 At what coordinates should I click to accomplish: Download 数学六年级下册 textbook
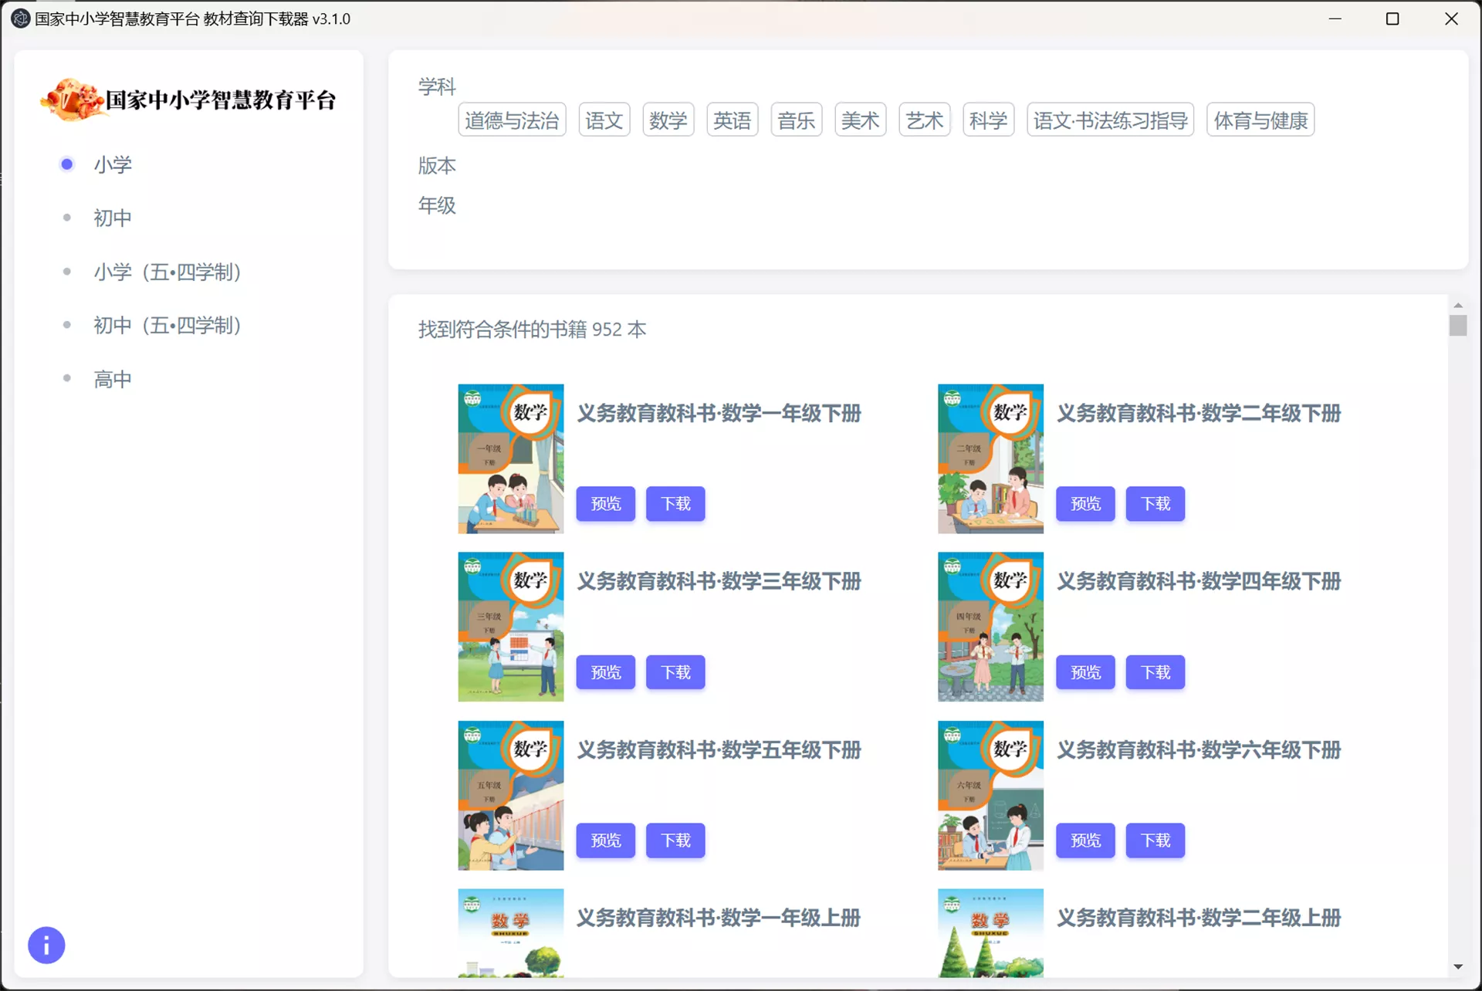[1155, 840]
